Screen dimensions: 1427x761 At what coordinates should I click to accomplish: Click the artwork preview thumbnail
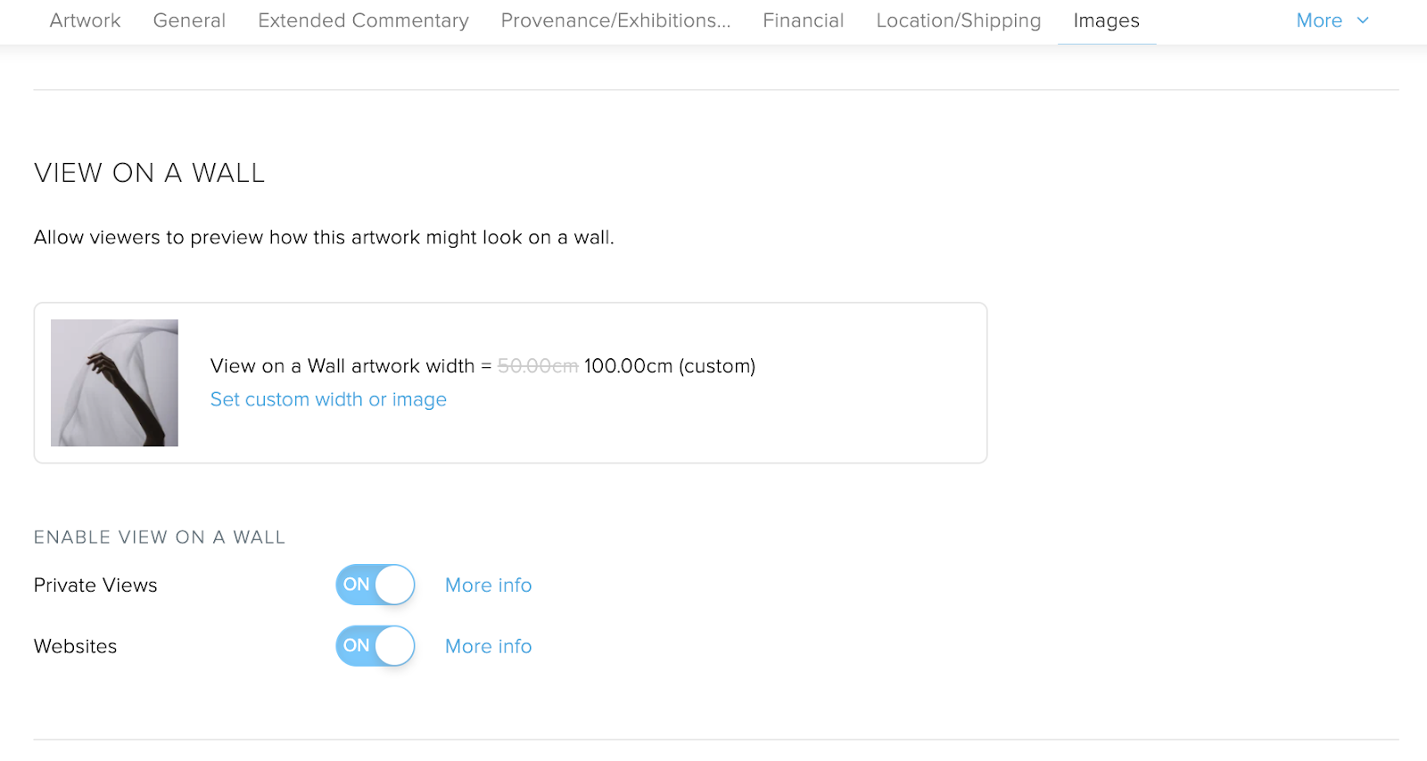pyautogui.click(x=114, y=383)
